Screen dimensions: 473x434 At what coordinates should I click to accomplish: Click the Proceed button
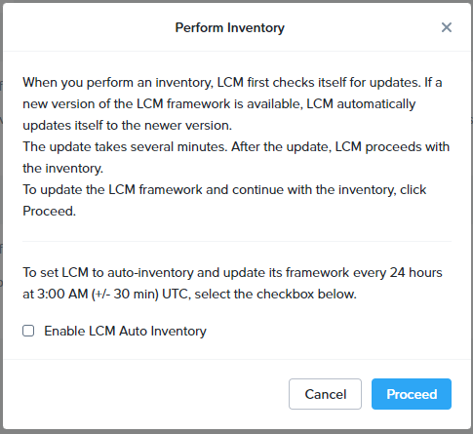click(412, 394)
